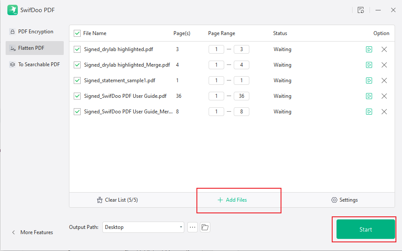
Task: Switch to the To Searchable PDF tab
Action: coord(38,64)
